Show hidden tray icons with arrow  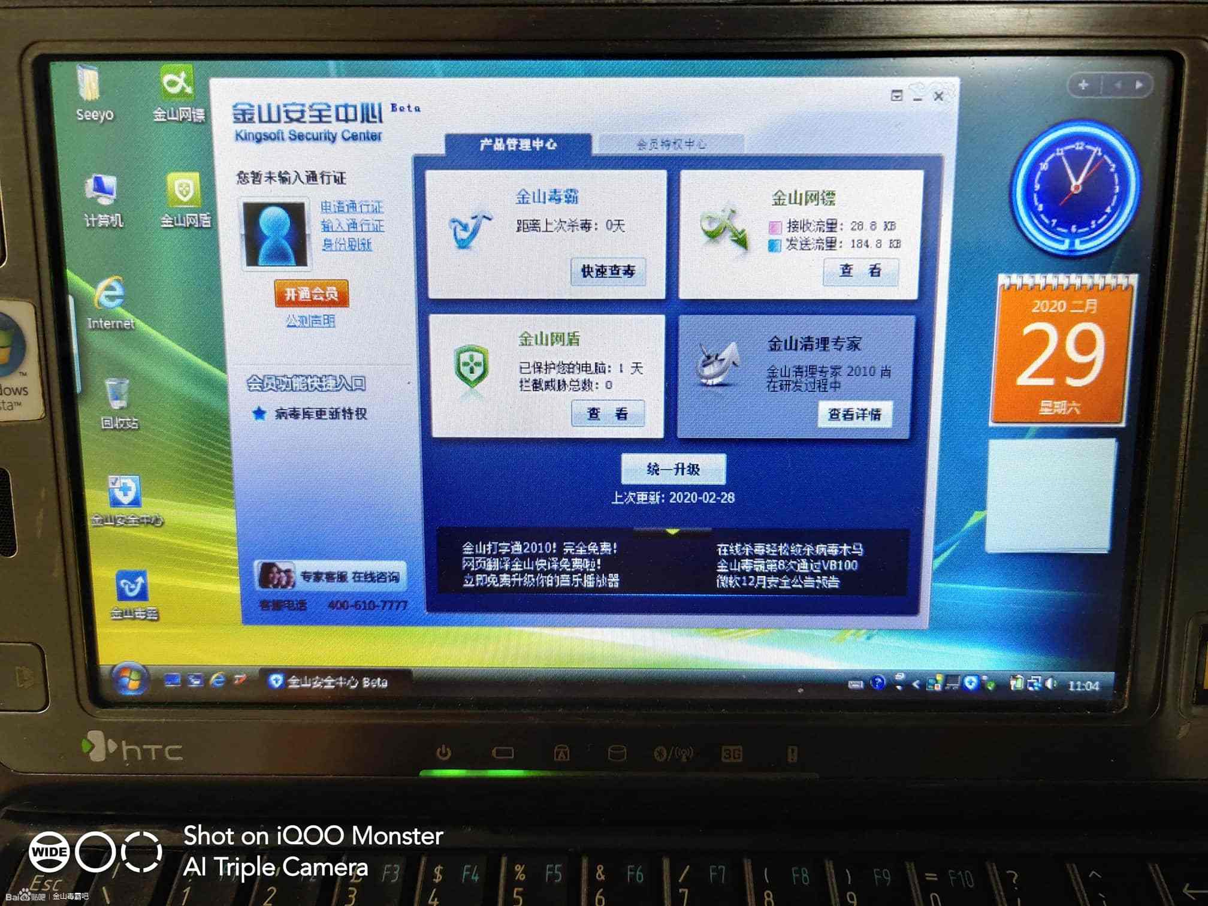(x=916, y=684)
